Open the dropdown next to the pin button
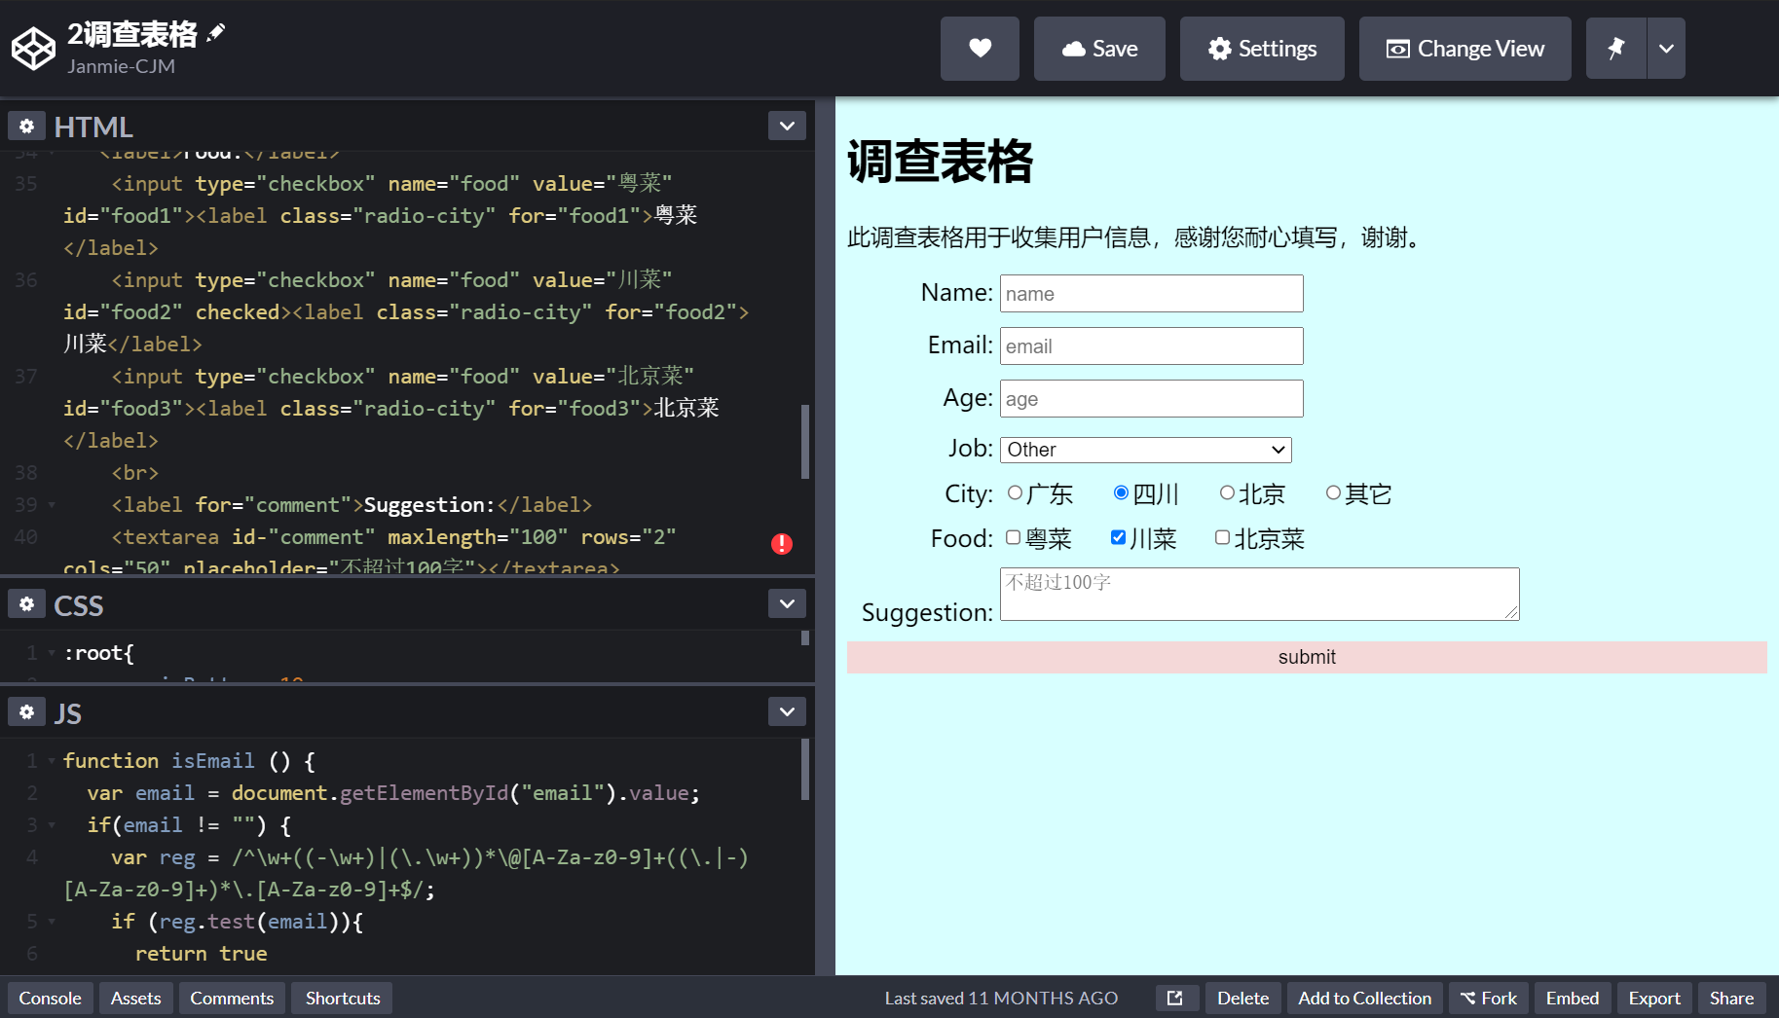The height and width of the screenshot is (1018, 1779). pyautogui.click(x=1665, y=48)
